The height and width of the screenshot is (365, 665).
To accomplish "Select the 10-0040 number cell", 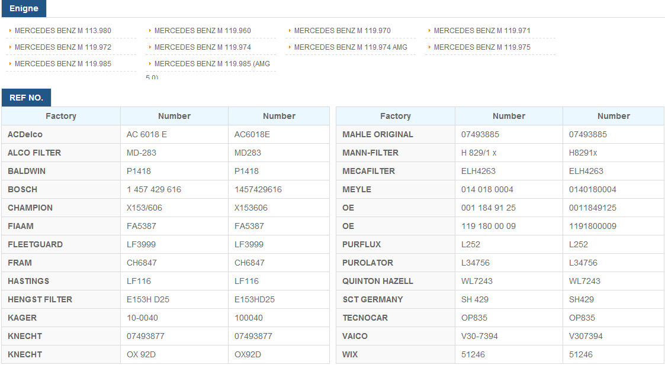I will click(x=174, y=318).
